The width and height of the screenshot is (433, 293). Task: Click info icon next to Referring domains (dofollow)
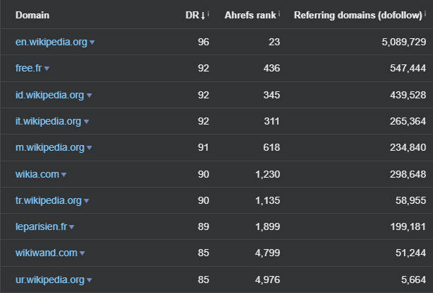pyautogui.click(x=425, y=13)
